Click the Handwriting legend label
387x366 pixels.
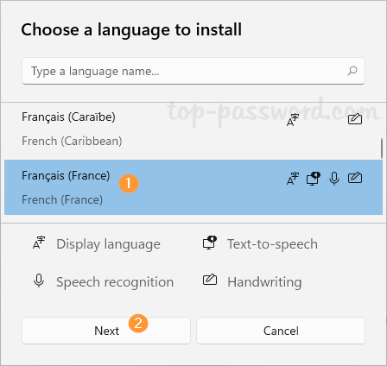point(264,282)
